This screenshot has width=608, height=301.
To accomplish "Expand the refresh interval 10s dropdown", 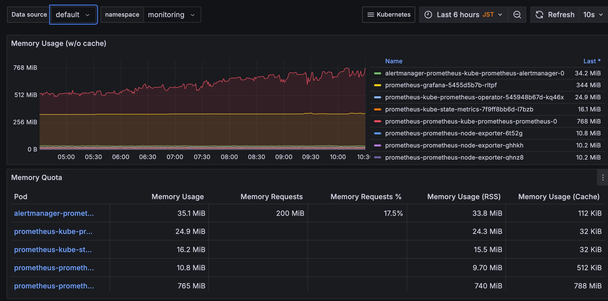I will coord(593,15).
